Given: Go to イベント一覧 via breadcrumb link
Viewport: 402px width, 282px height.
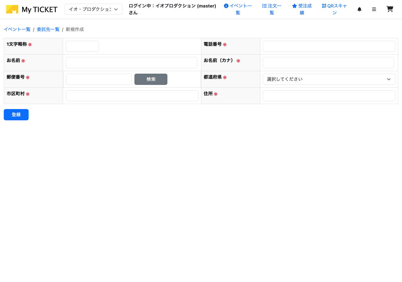Looking at the screenshot, I should 17,29.
